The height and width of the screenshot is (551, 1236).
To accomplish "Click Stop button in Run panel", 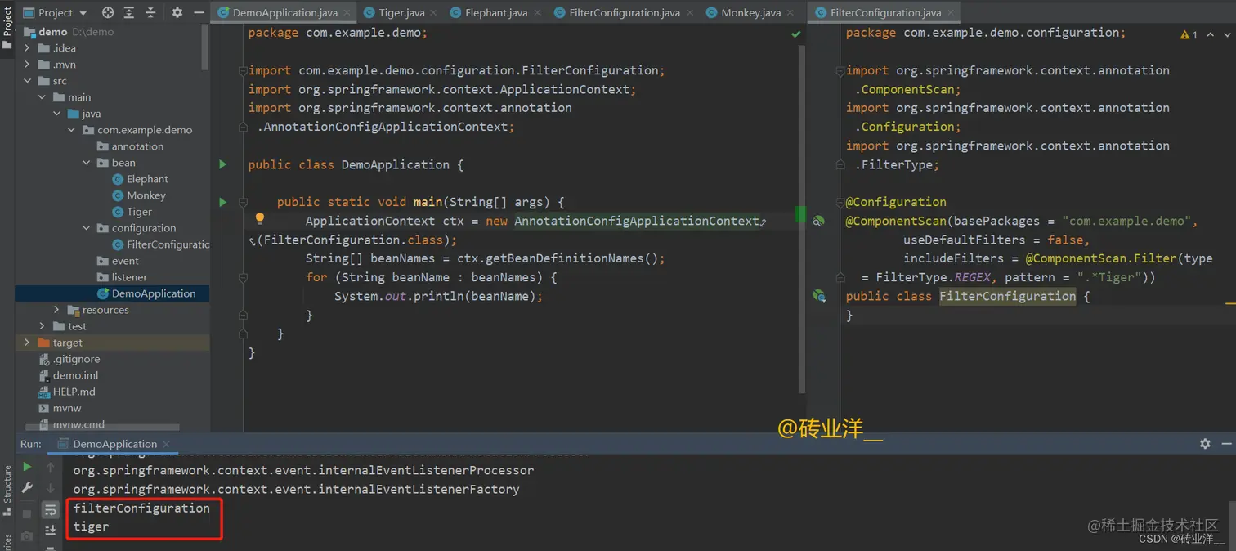I will click(27, 514).
